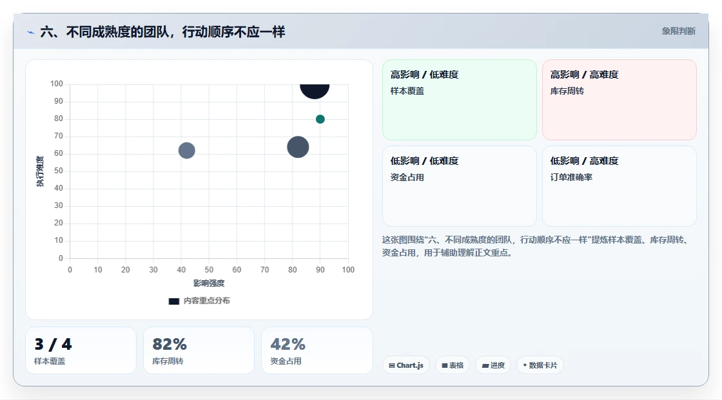Click the 表格 tag chip
Viewport: 722px width, 400px height.
[452, 365]
